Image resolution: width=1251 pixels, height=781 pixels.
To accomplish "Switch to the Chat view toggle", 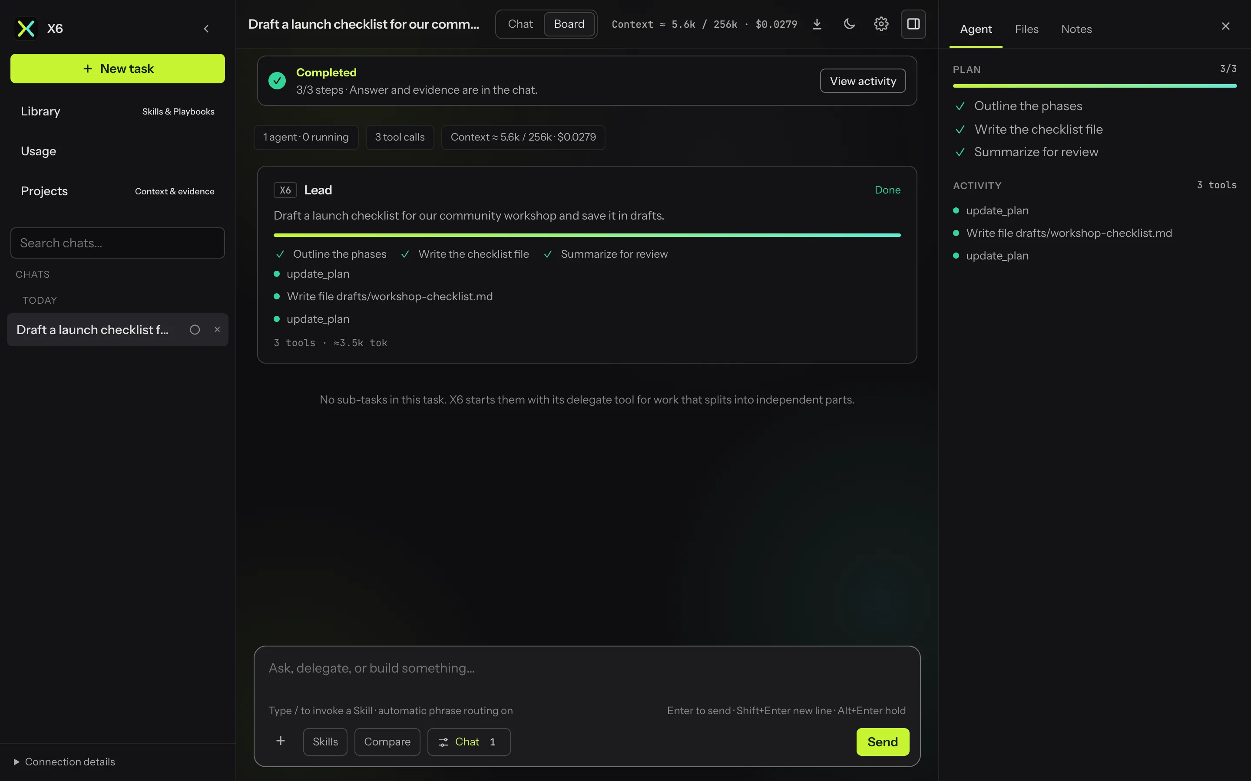I will [x=520, y=24].
